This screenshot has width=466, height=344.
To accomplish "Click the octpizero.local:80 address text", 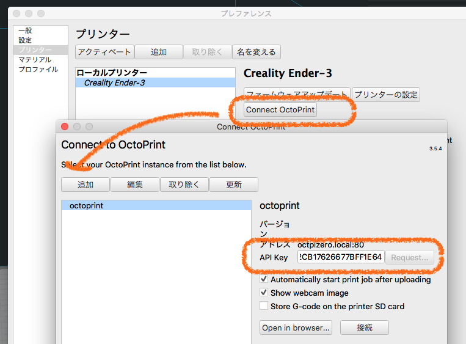I will point(330,244).
